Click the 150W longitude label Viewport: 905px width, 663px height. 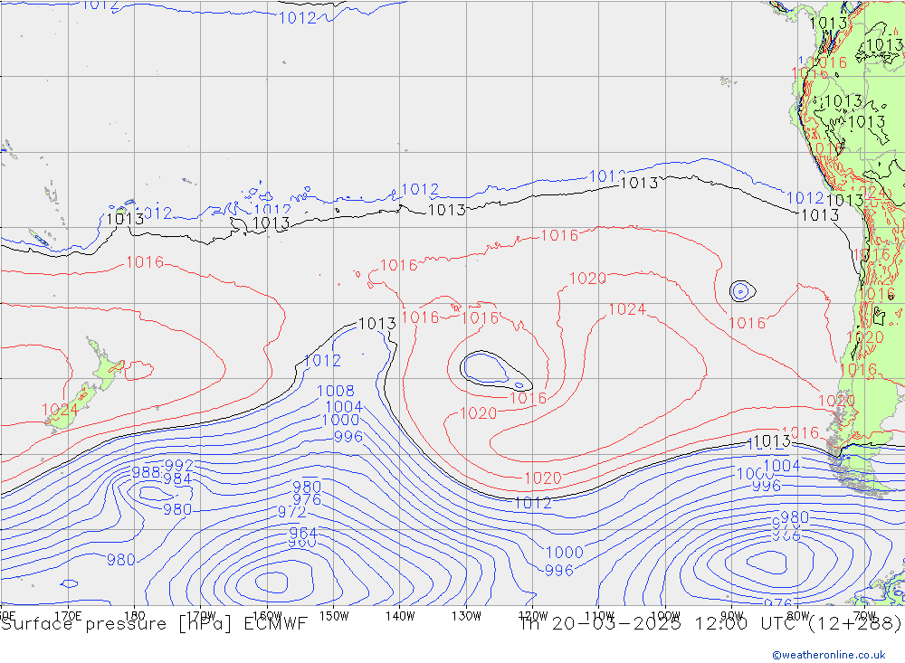coord(334,616)
